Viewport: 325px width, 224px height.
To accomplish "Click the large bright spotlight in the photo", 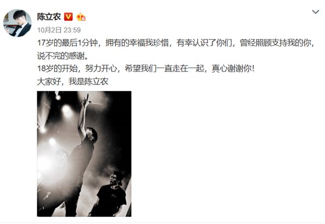I will pyautogui.click(x=43, y=163).
